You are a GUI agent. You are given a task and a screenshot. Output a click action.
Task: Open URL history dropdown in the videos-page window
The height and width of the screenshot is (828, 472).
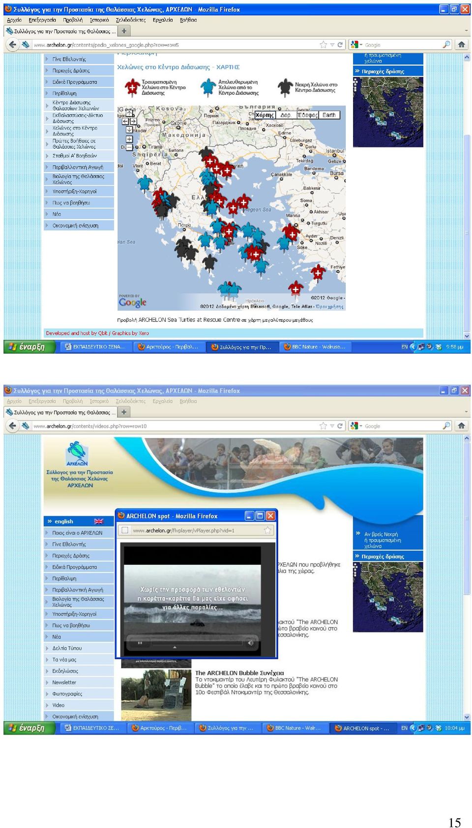click(332, 426)
